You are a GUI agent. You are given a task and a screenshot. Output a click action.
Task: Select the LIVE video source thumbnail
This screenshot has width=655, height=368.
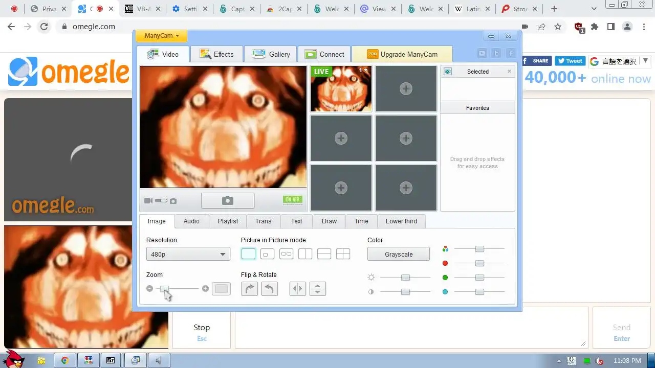point(341,89)
